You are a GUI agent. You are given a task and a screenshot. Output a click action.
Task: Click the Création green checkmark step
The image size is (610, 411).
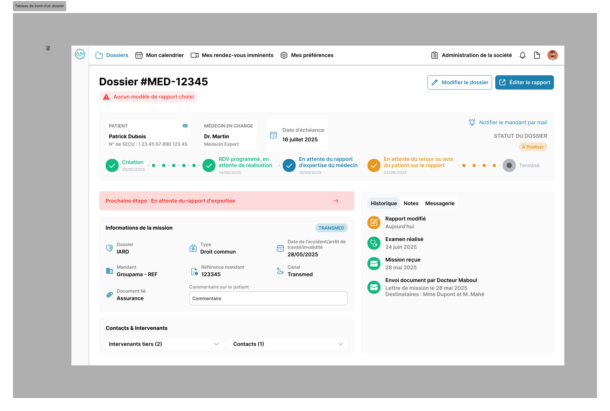112,165
